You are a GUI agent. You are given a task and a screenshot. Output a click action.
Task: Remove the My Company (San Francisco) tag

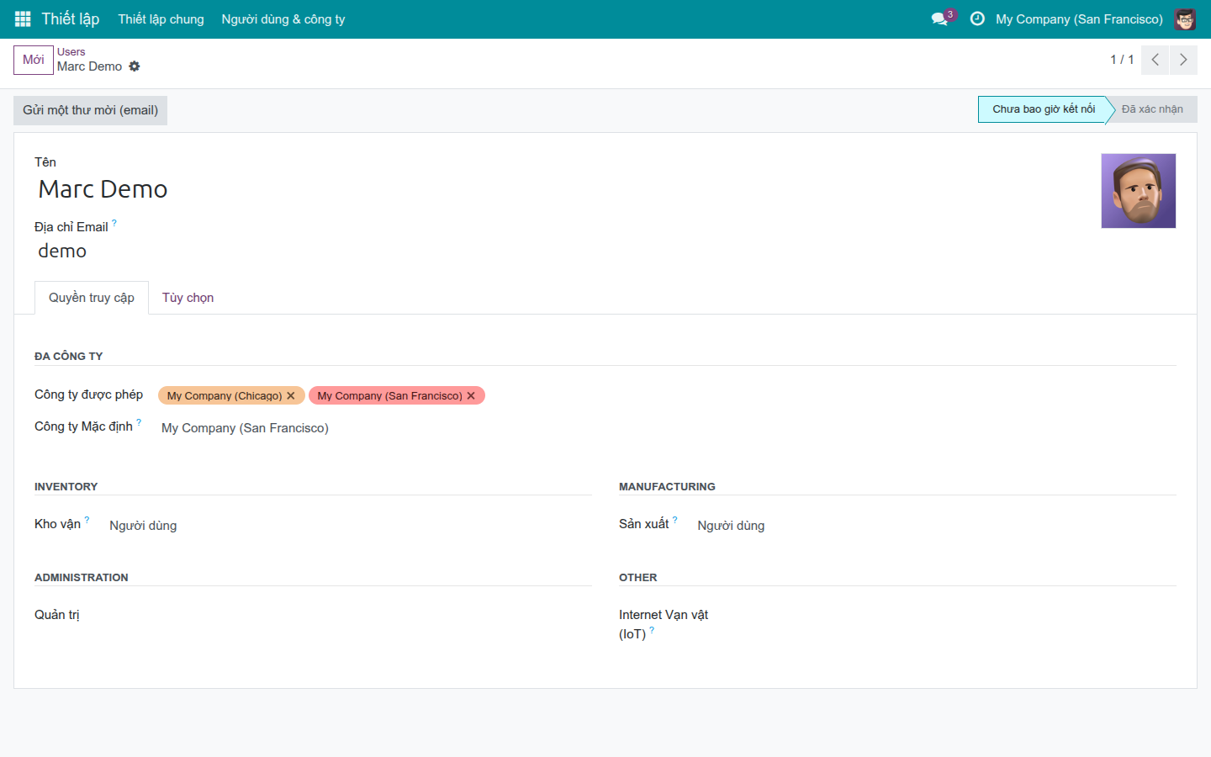(x=471, y=395)
